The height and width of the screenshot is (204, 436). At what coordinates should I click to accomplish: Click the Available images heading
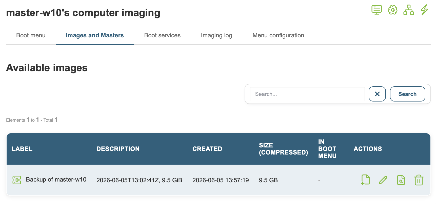pyautogui.click(x=47, y=68)
